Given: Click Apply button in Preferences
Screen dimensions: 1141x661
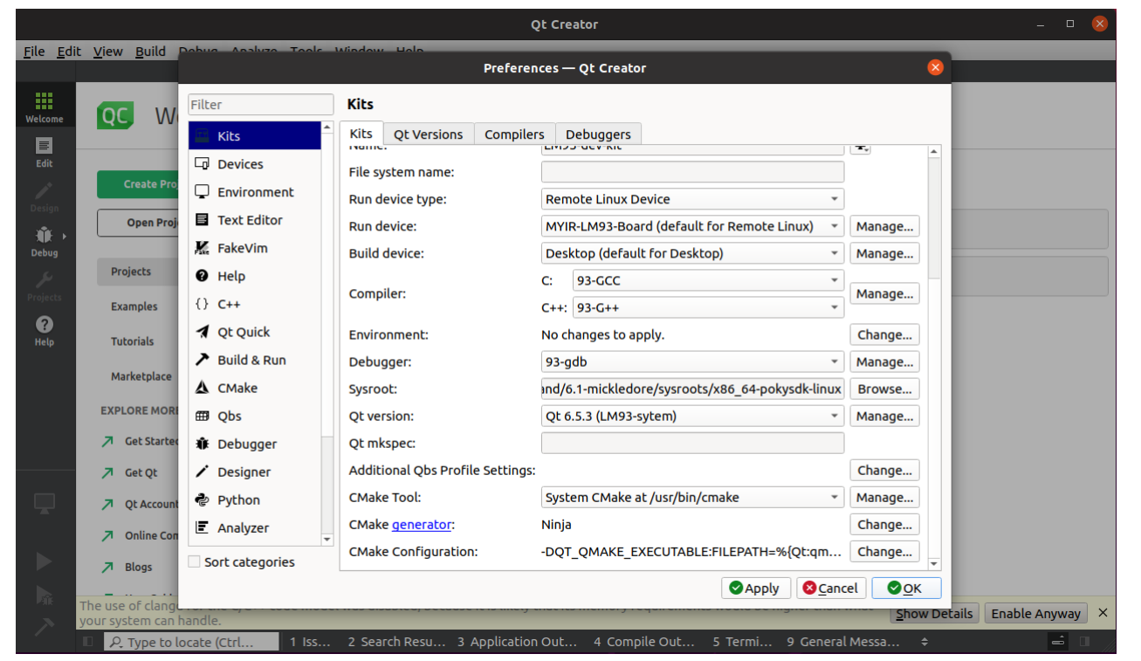Looking at the screenshot, I should [756, 588].
